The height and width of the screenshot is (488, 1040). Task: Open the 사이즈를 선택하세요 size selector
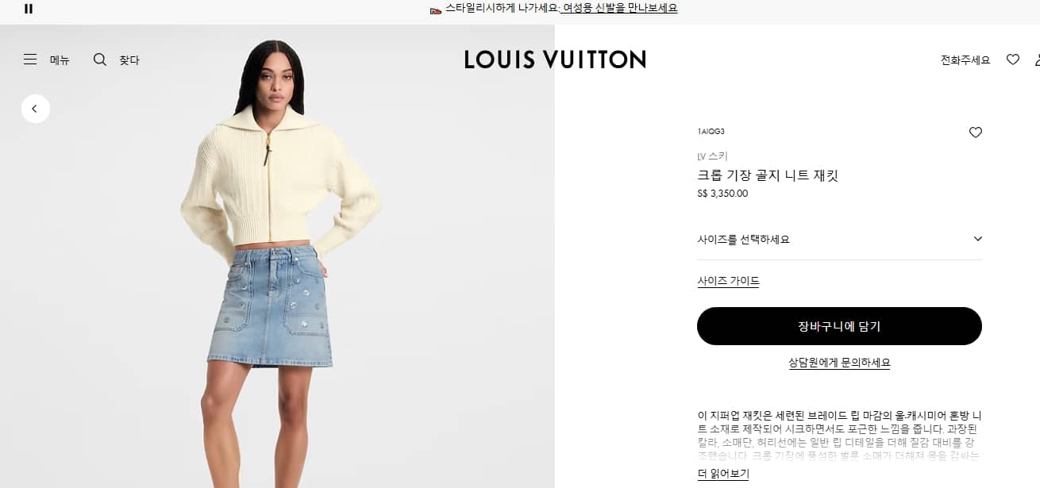(839, 240)
